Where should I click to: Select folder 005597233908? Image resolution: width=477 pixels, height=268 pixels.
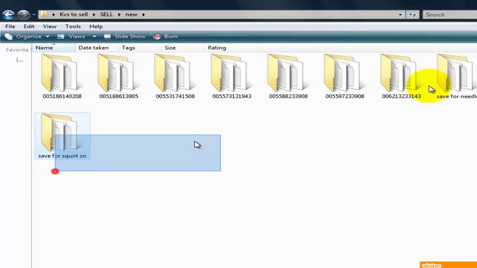tap(345, 77)
